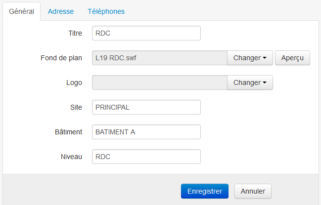Click the Titre label
Screen dimensions: 321x205
click(75, 33)
